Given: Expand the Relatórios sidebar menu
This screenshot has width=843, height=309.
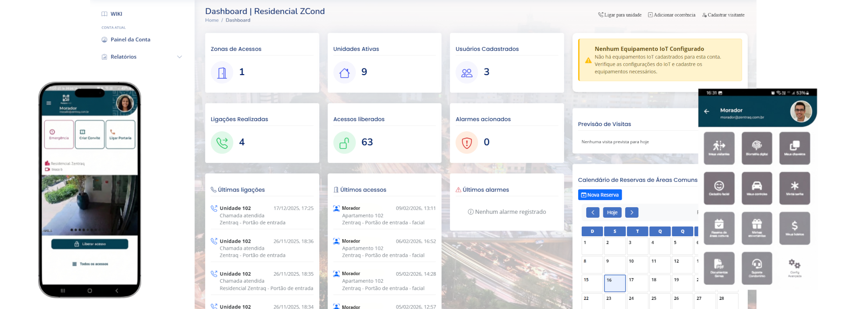Looking at the screenshot, I should tap(141, 57).
